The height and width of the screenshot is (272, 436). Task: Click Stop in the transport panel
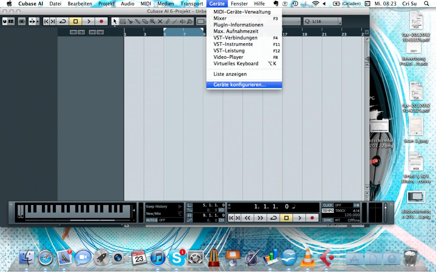coord(286,218)
